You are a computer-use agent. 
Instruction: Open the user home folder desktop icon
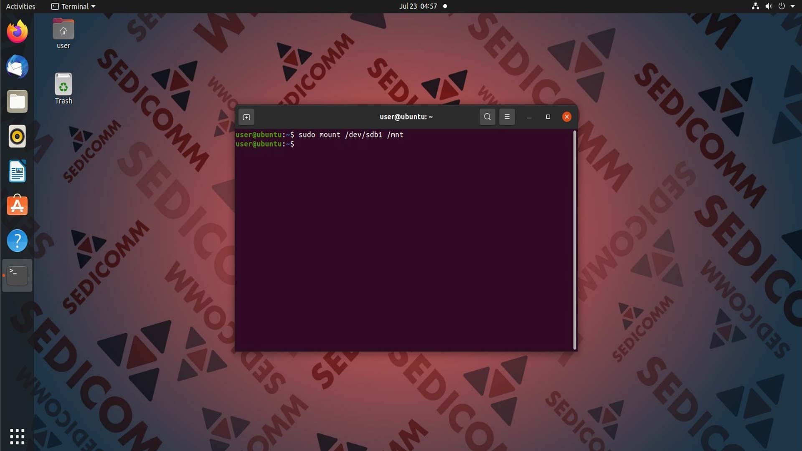[x=63, y=34]
